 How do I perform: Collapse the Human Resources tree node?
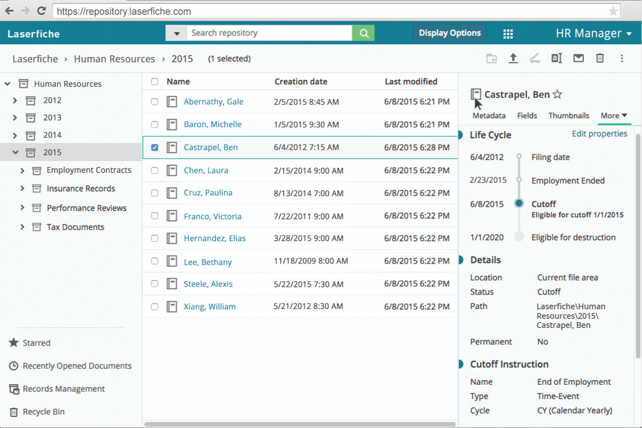(x=7, y=84)
